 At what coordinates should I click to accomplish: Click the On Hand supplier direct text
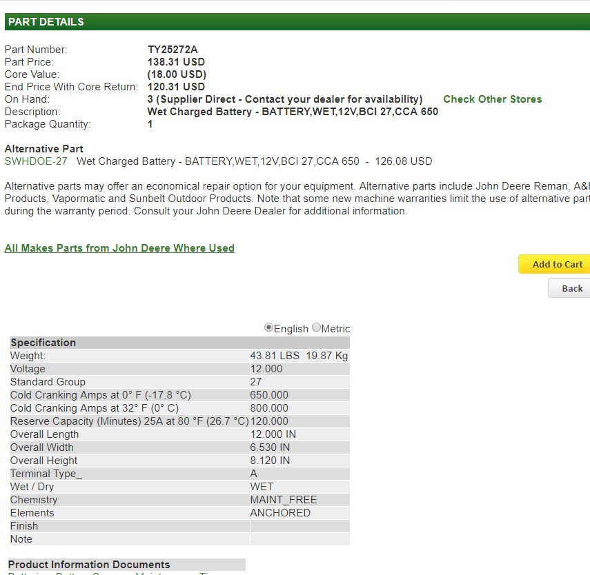[285, 99]
